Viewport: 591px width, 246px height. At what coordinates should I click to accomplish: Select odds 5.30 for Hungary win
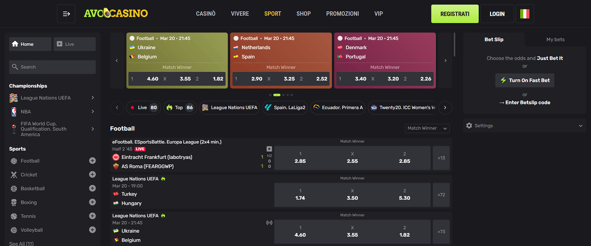click(x=404, y=194)
